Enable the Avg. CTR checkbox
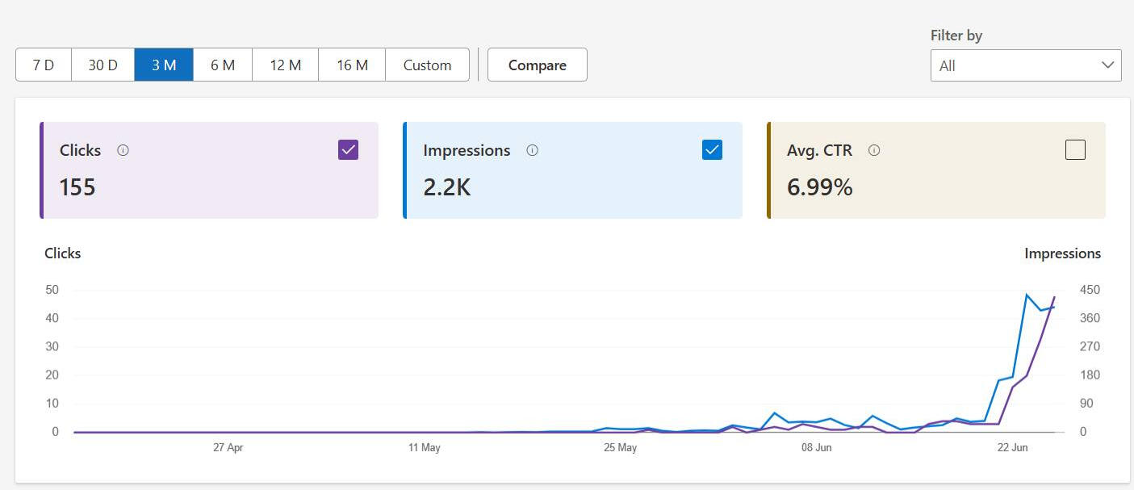The image size is (1134, 490). [1075, 149]
